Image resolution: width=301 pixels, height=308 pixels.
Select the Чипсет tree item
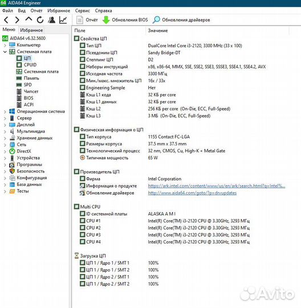(31, 91)
